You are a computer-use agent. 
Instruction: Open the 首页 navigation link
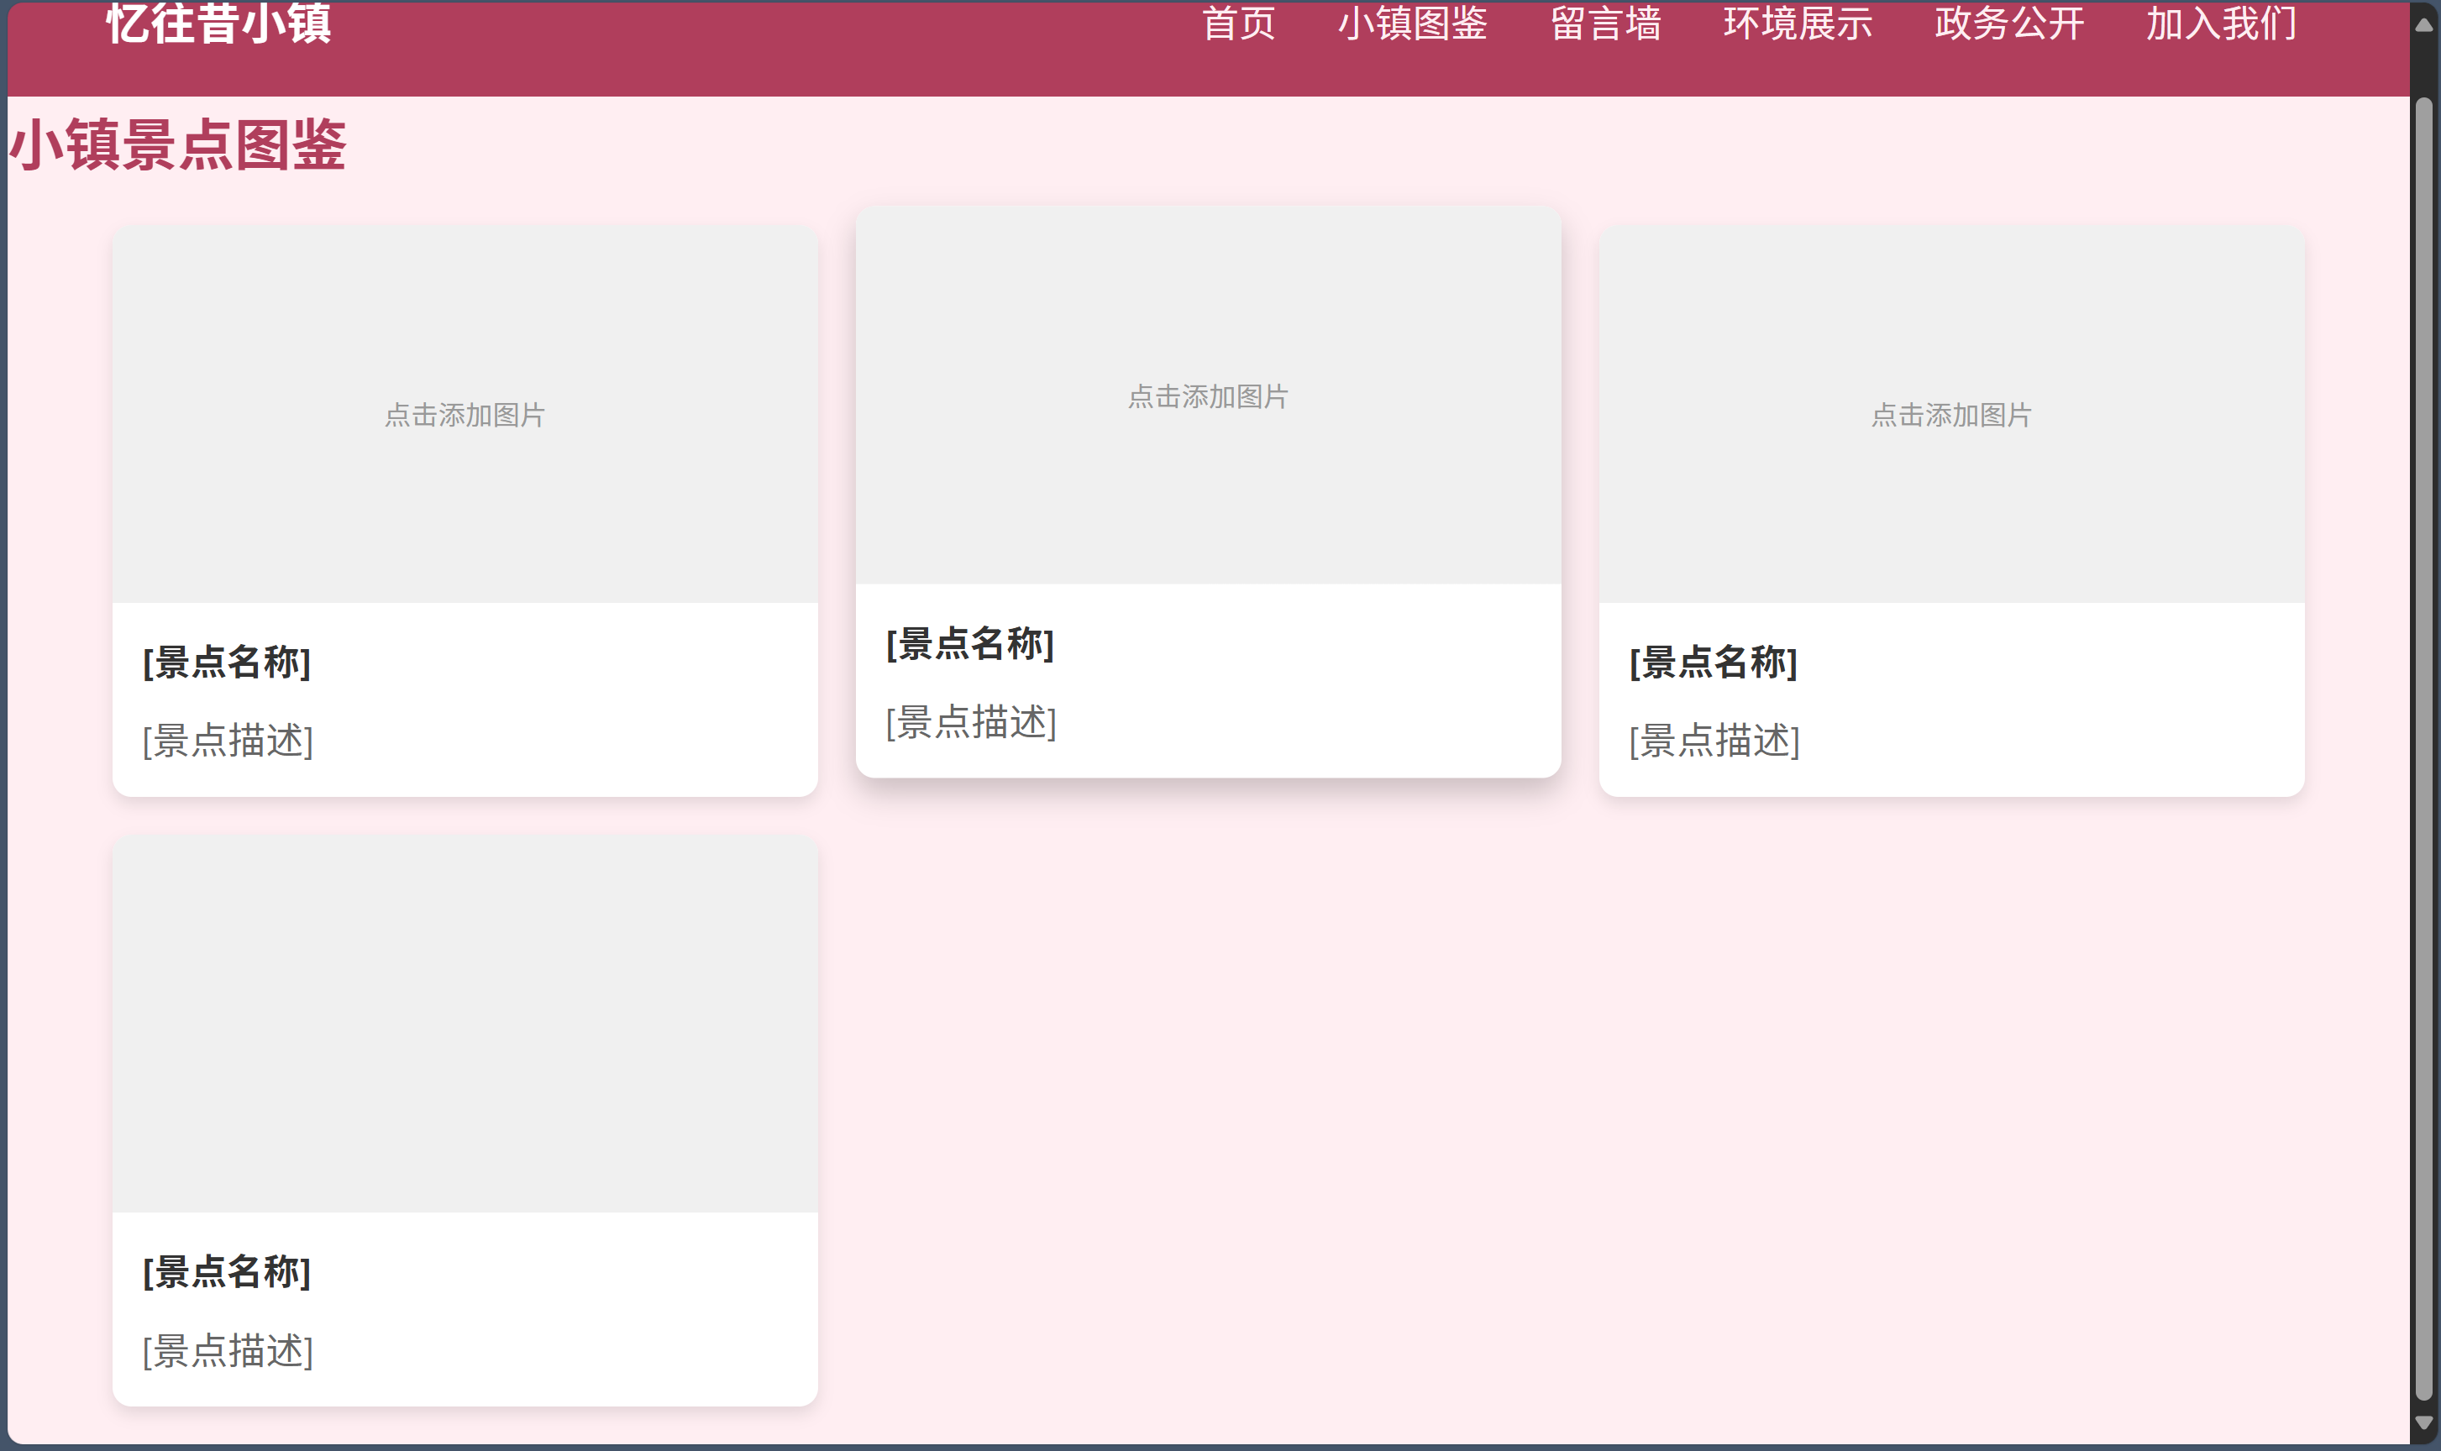(1238, 24)
